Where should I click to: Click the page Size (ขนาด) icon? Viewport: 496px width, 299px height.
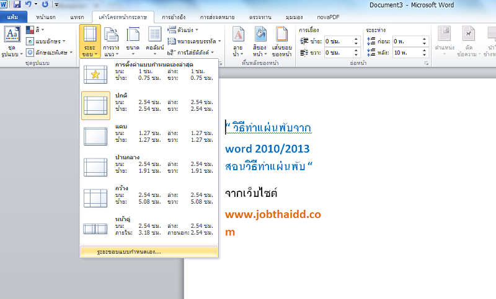[x=133, y=41]
